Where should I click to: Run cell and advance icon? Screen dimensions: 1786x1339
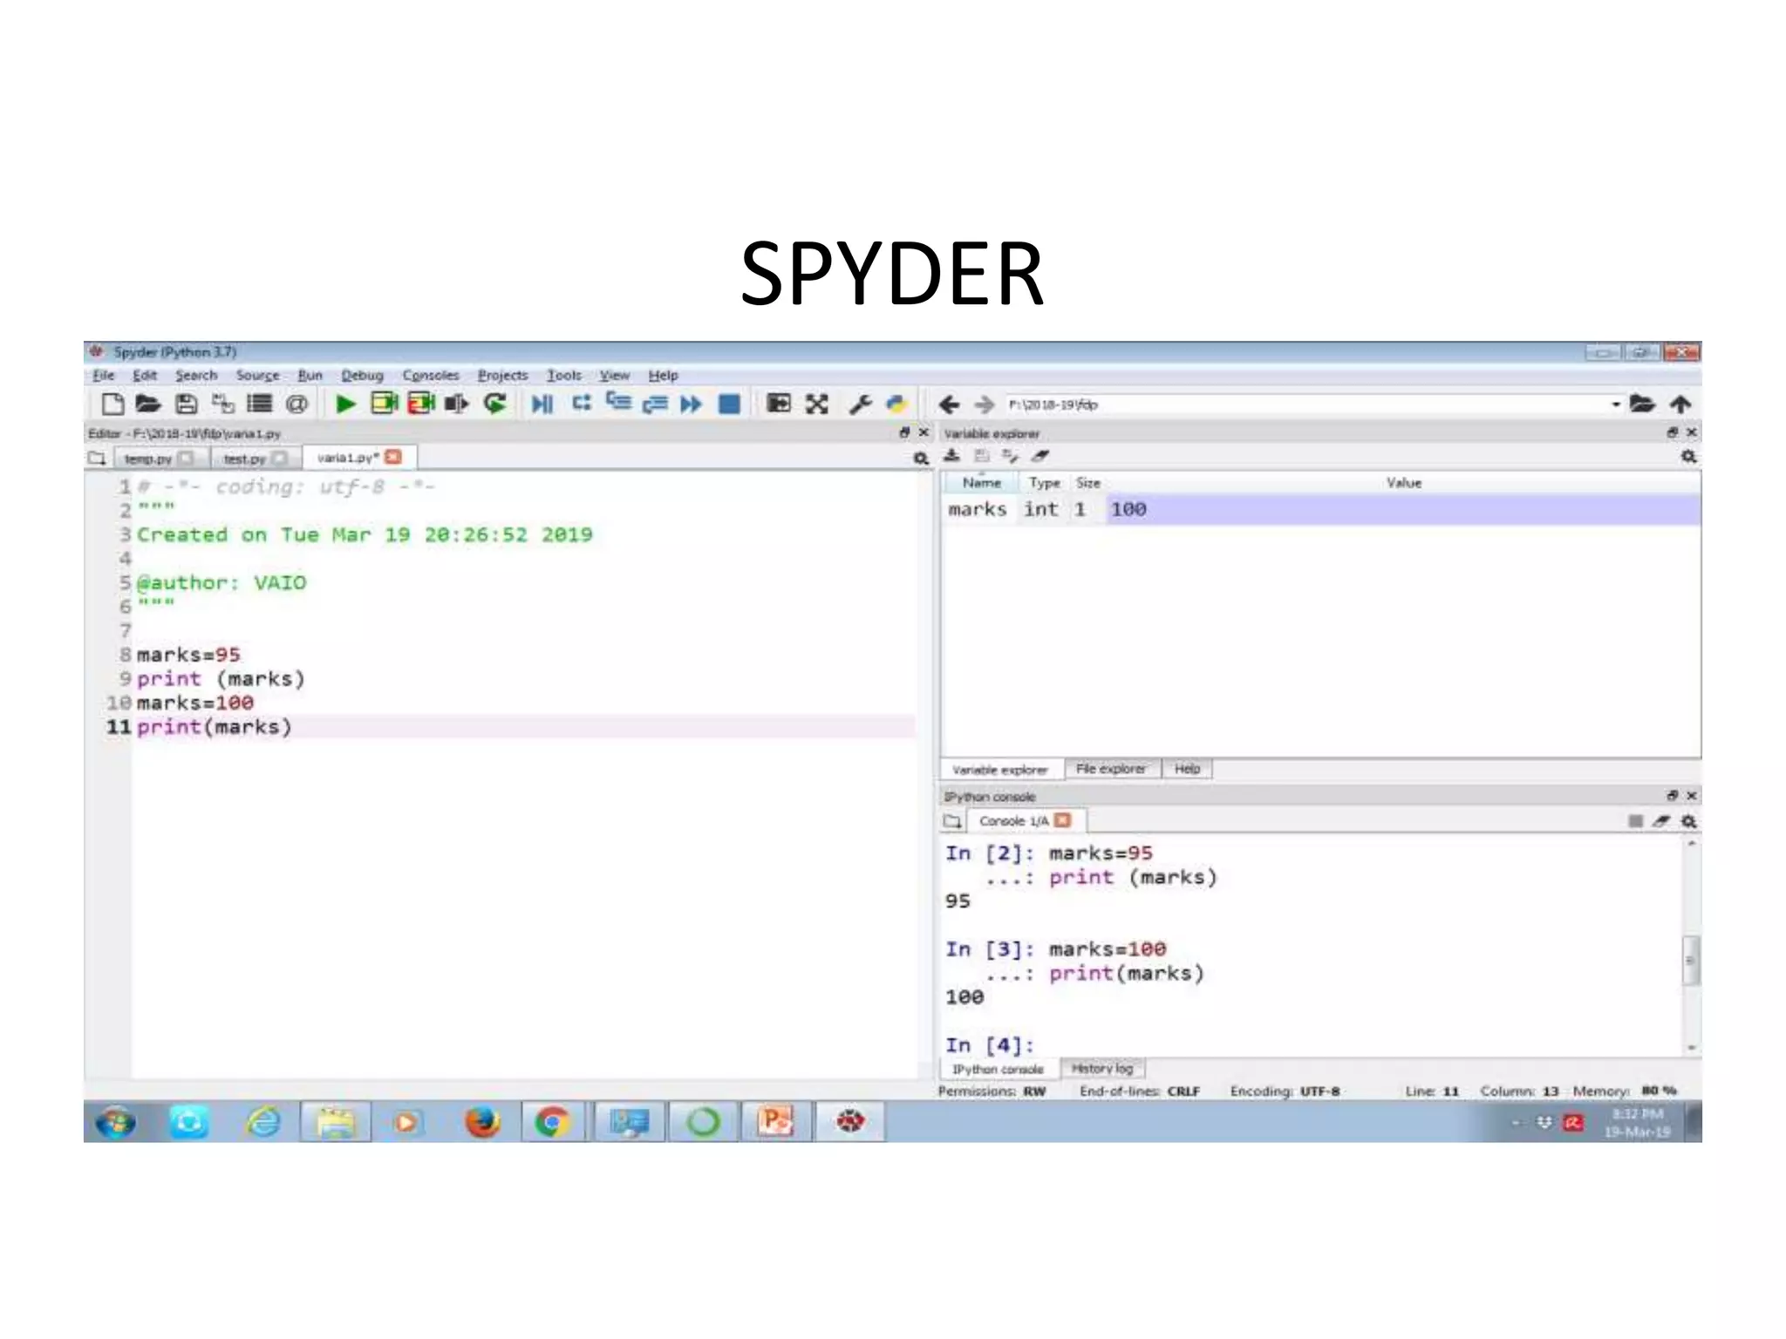421,404
